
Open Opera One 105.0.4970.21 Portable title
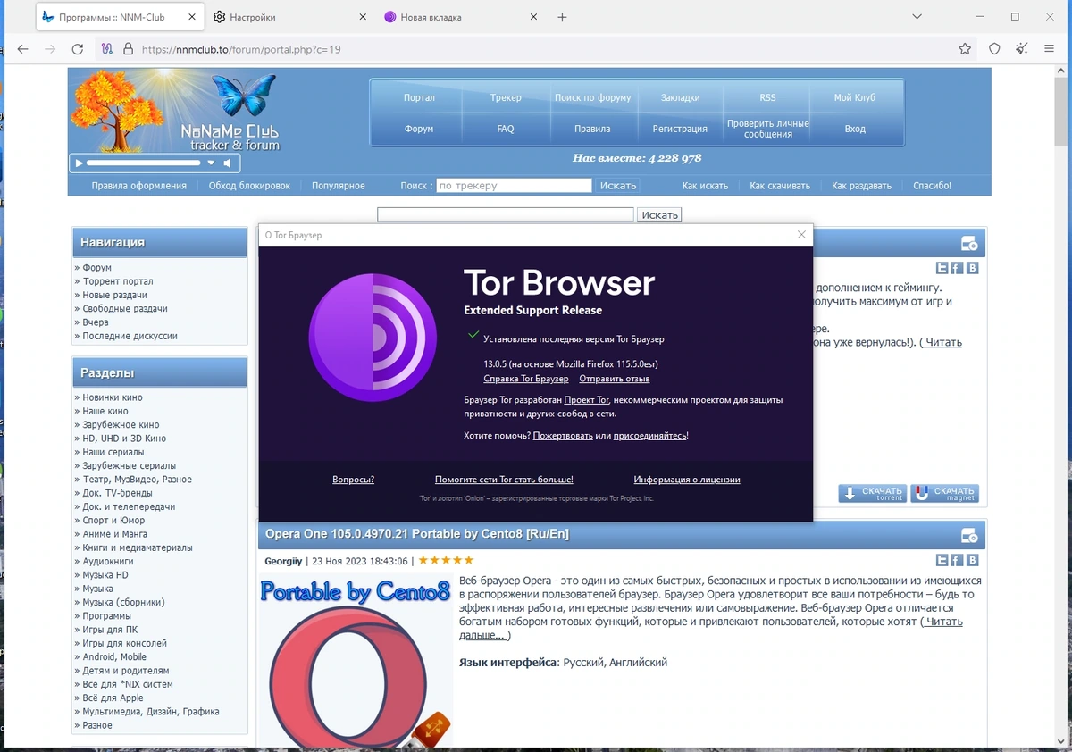417,534
